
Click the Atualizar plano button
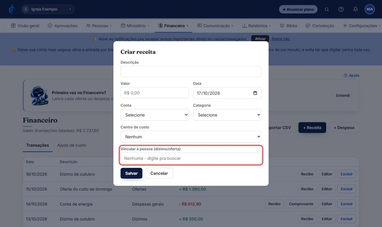click(298, 9)
